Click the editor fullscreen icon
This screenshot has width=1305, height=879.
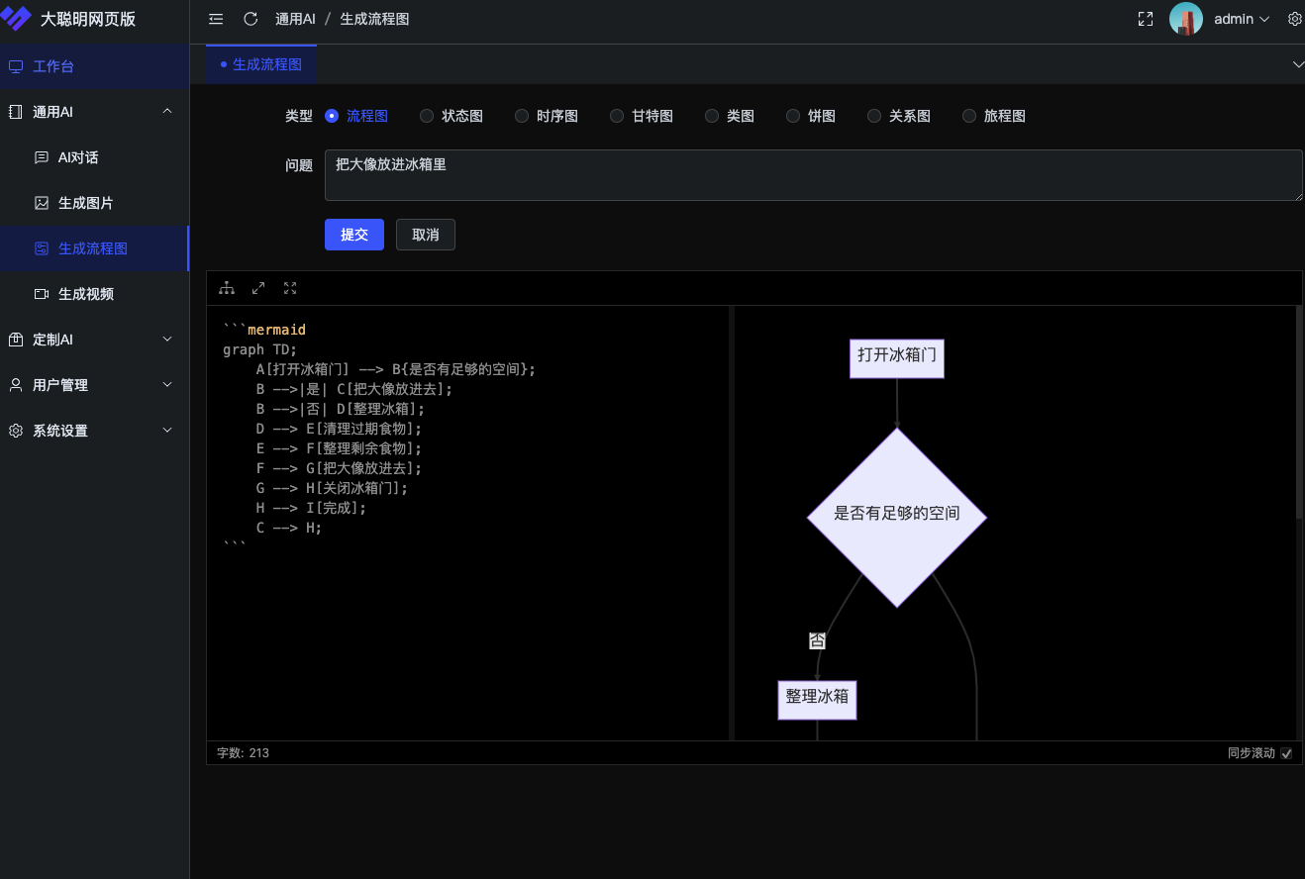pos(290,288)
